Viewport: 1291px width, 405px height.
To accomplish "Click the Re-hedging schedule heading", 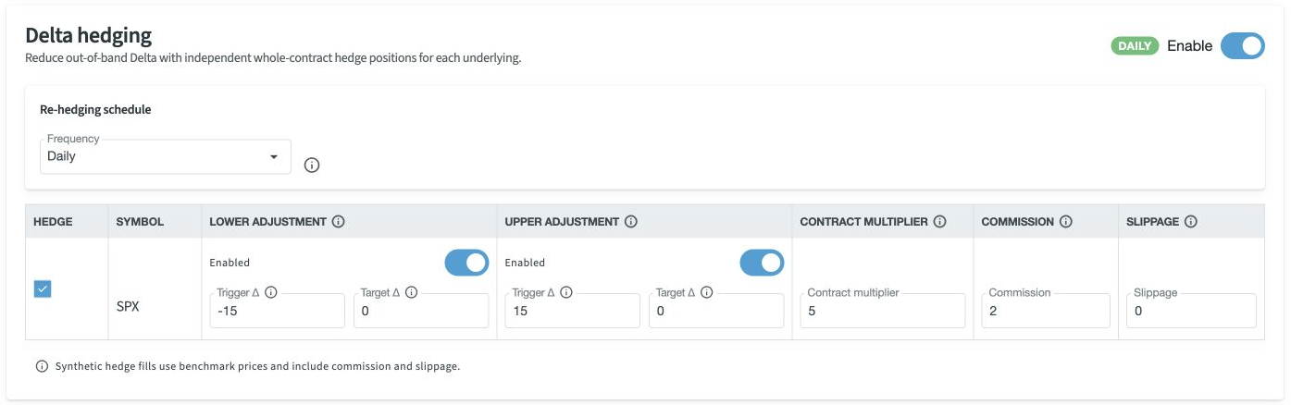I will click(x=95, y=109).
